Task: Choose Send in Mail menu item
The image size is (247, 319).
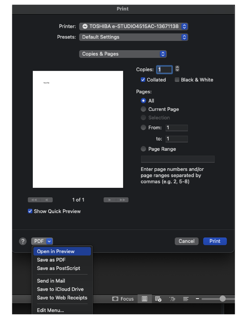Action: [x=62, y=281]
